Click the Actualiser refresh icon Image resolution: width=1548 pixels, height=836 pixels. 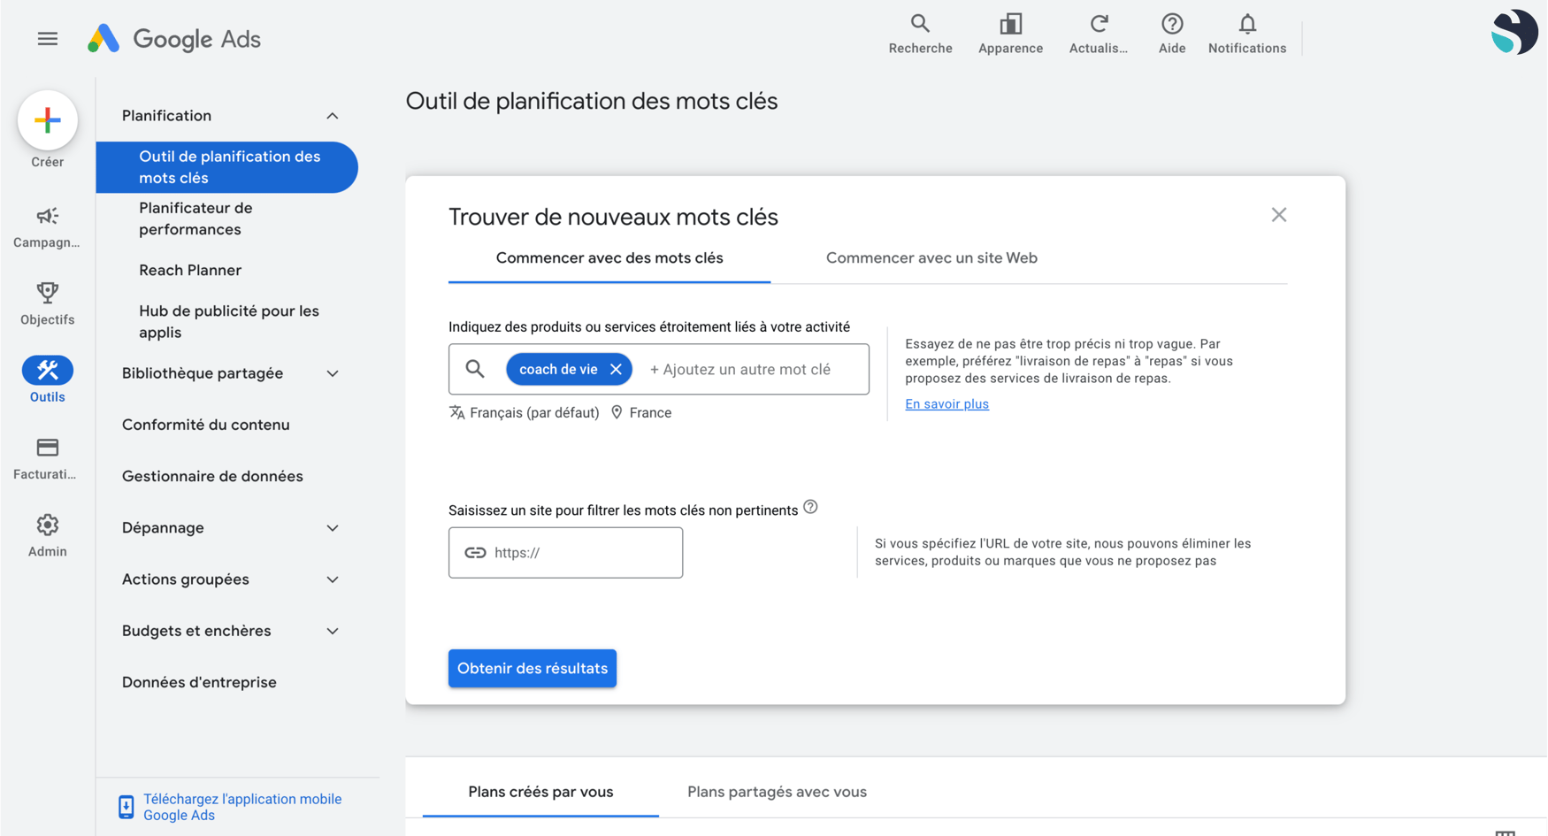[x=1098, y=24]
